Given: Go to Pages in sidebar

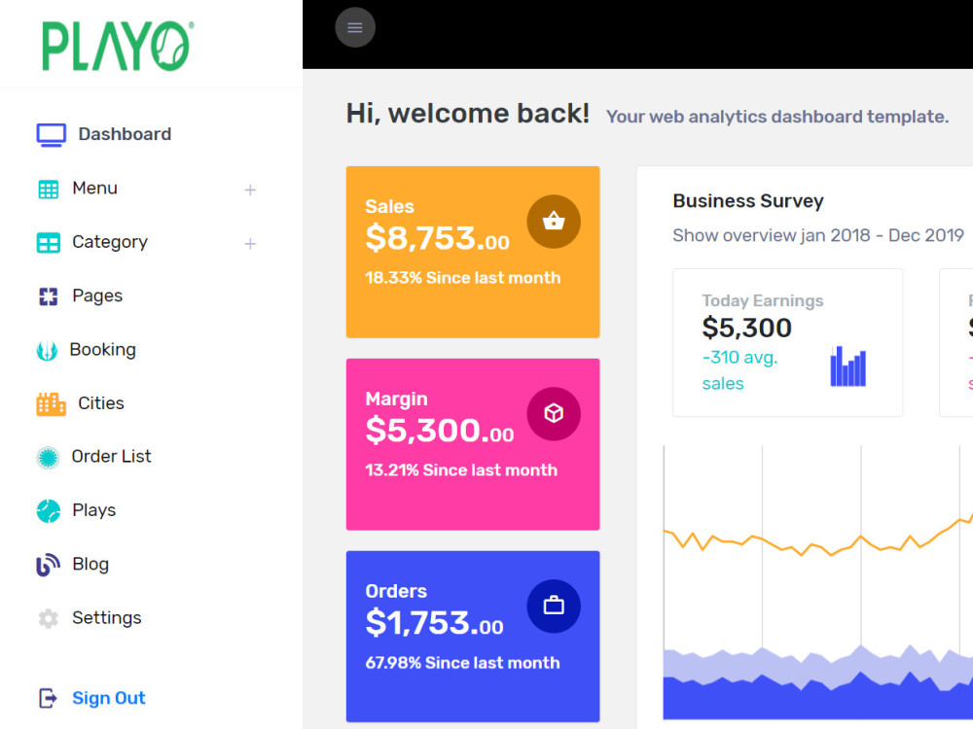Looking at the screenshot, I should tap(97, 296).
